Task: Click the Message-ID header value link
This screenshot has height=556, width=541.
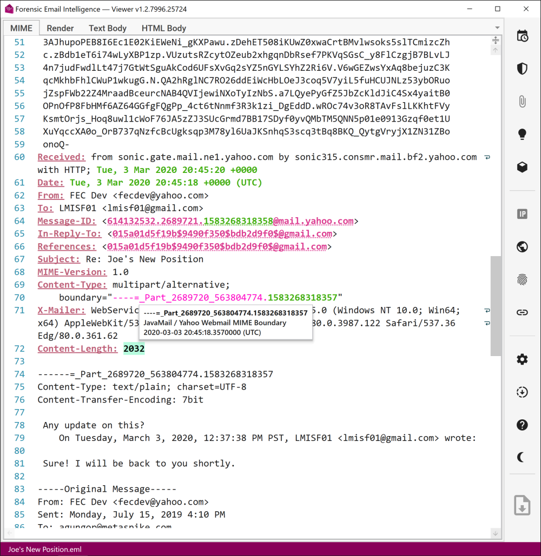Action: [230, 221]
